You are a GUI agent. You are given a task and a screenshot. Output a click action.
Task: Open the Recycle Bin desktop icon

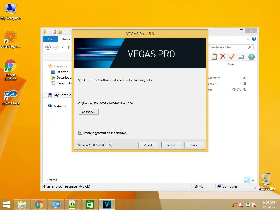click(267, 182)
